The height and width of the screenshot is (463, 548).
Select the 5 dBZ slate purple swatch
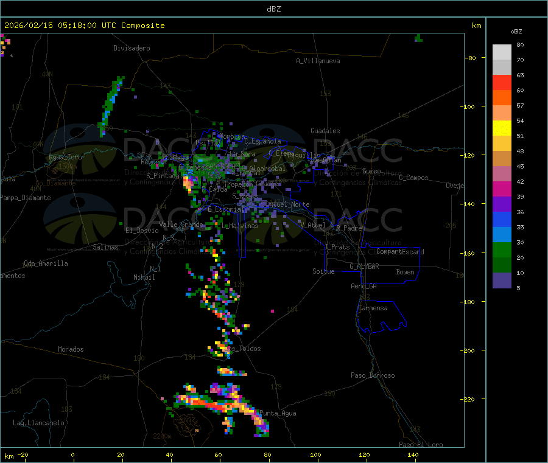tap(502, 280)
